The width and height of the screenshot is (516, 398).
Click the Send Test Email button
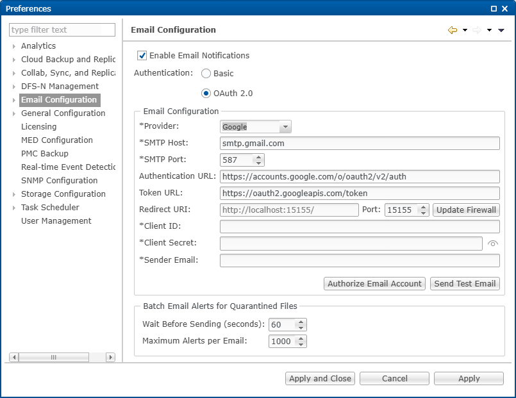[x=465, y=283]
